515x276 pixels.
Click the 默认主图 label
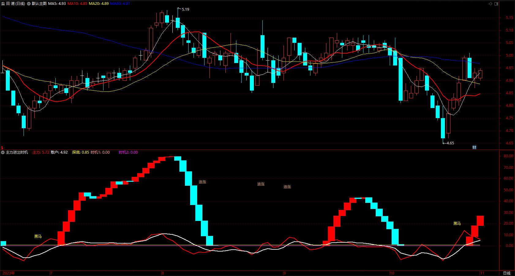[x=39, y=4]
